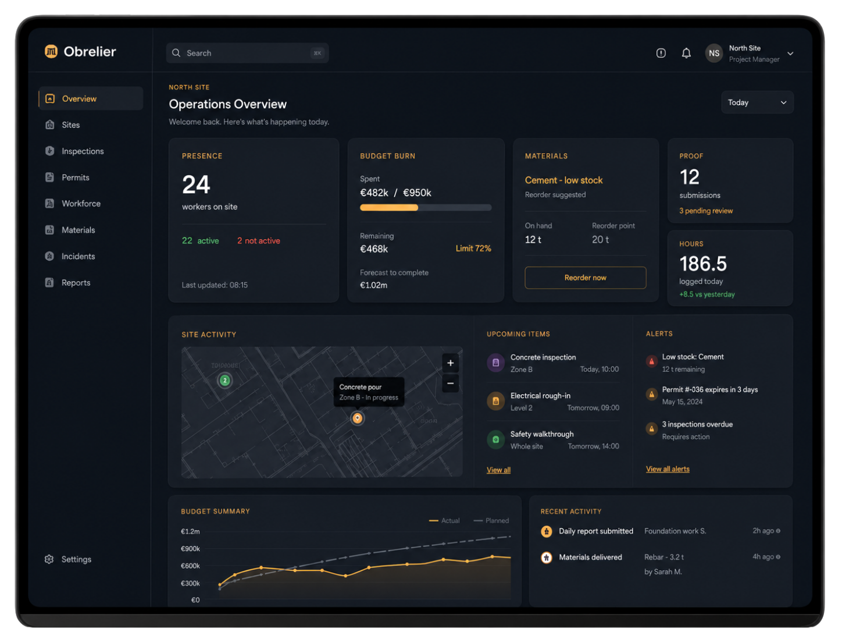
Task: Open Settings gear in sidebar
Action: (49, 559)
